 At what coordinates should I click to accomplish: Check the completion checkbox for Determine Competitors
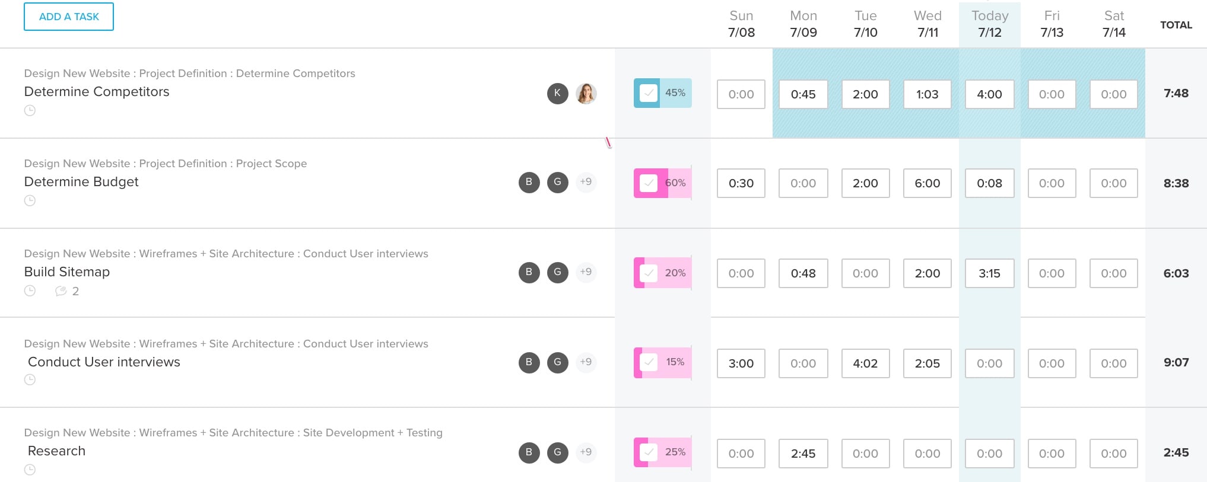pyautogui.click(x=648, y=92)
